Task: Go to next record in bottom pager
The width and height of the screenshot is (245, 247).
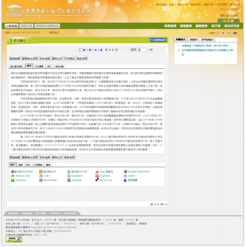Action: coord(158,204)
